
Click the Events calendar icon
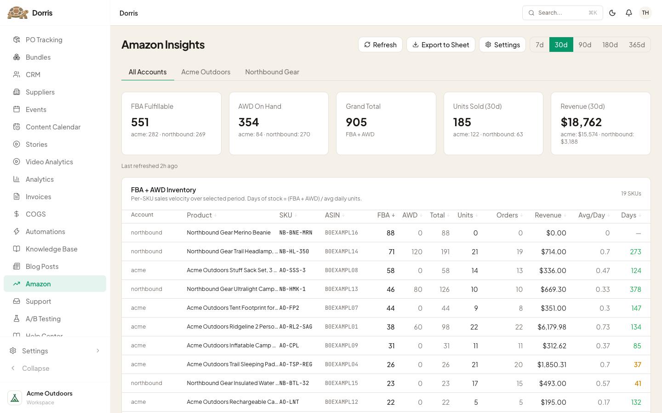(17, 110)
